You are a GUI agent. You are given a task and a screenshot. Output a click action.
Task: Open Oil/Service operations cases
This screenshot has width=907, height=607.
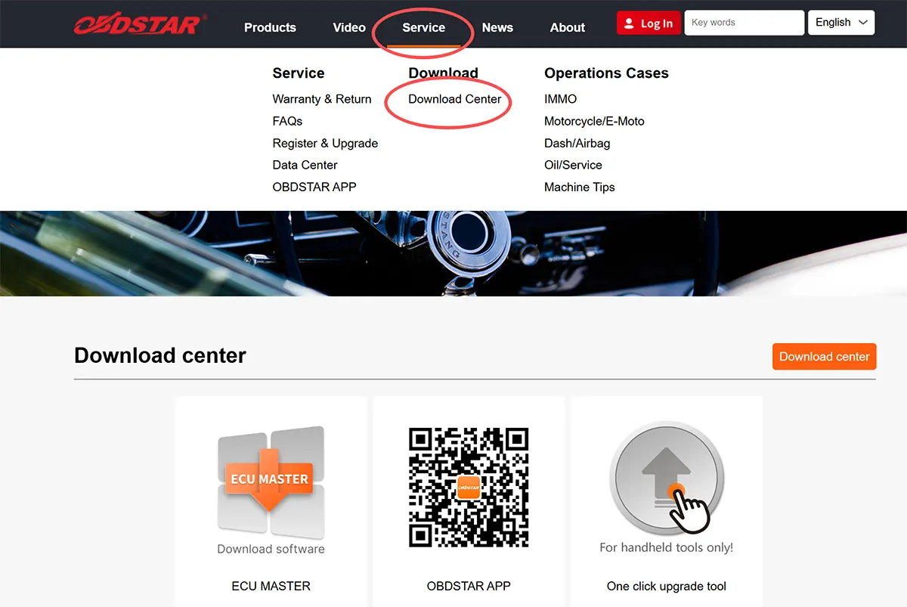tap(573, 165)
